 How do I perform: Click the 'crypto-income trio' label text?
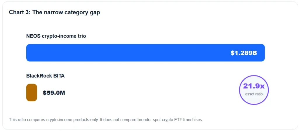63,36
